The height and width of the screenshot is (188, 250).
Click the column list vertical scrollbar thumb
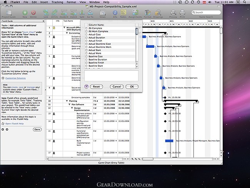click(137, 31)
